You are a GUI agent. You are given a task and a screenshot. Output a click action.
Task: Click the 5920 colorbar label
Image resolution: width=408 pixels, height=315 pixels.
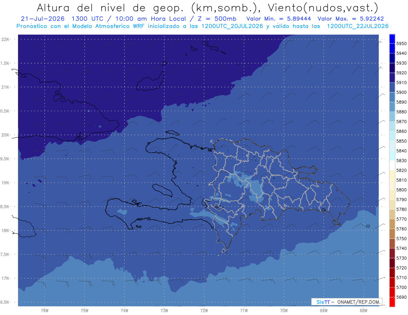pyautogui.click(x=401, y=73)
